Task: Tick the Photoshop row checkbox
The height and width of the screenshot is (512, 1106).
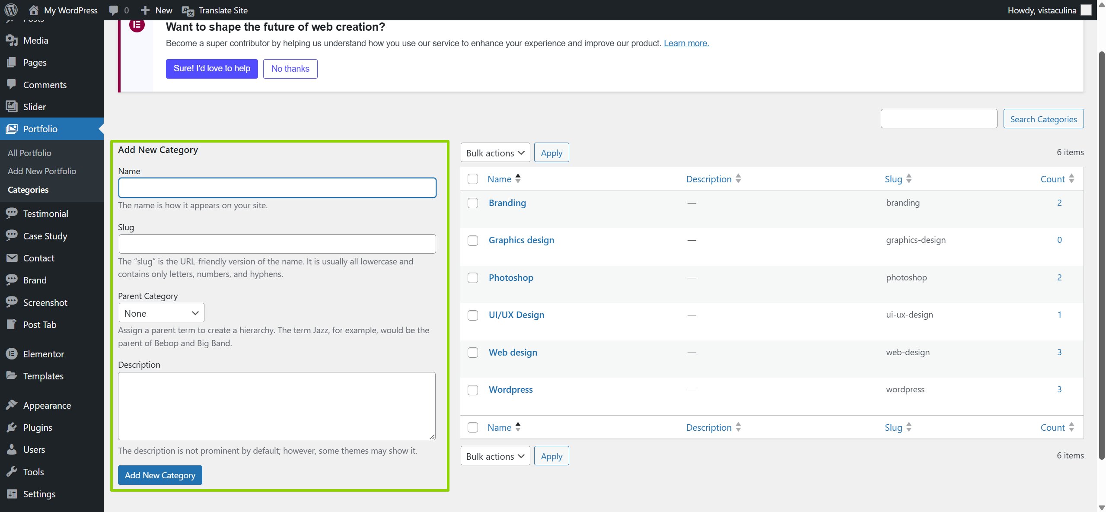Action: pos(473,278)
